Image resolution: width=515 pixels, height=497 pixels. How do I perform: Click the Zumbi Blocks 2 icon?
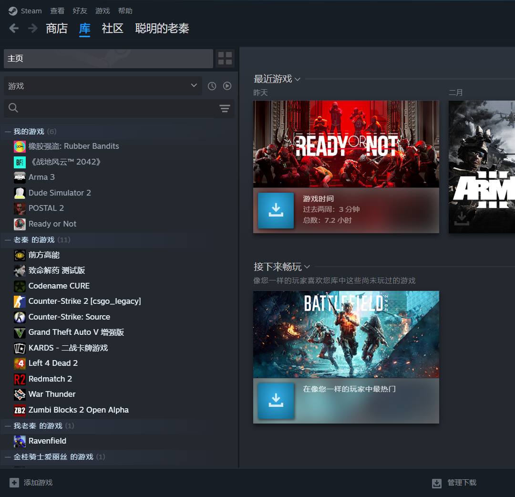(20, 410)
